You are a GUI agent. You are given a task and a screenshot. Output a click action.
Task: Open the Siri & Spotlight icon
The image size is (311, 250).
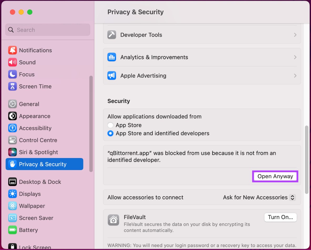click(12, 152)
